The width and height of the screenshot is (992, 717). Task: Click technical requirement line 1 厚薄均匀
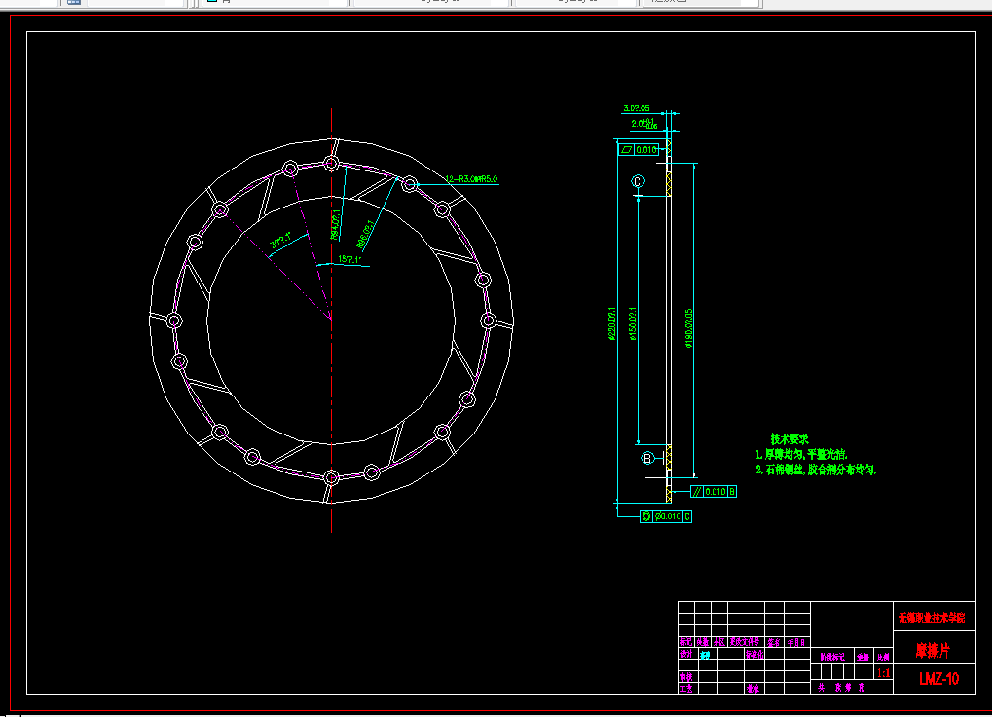801,454
